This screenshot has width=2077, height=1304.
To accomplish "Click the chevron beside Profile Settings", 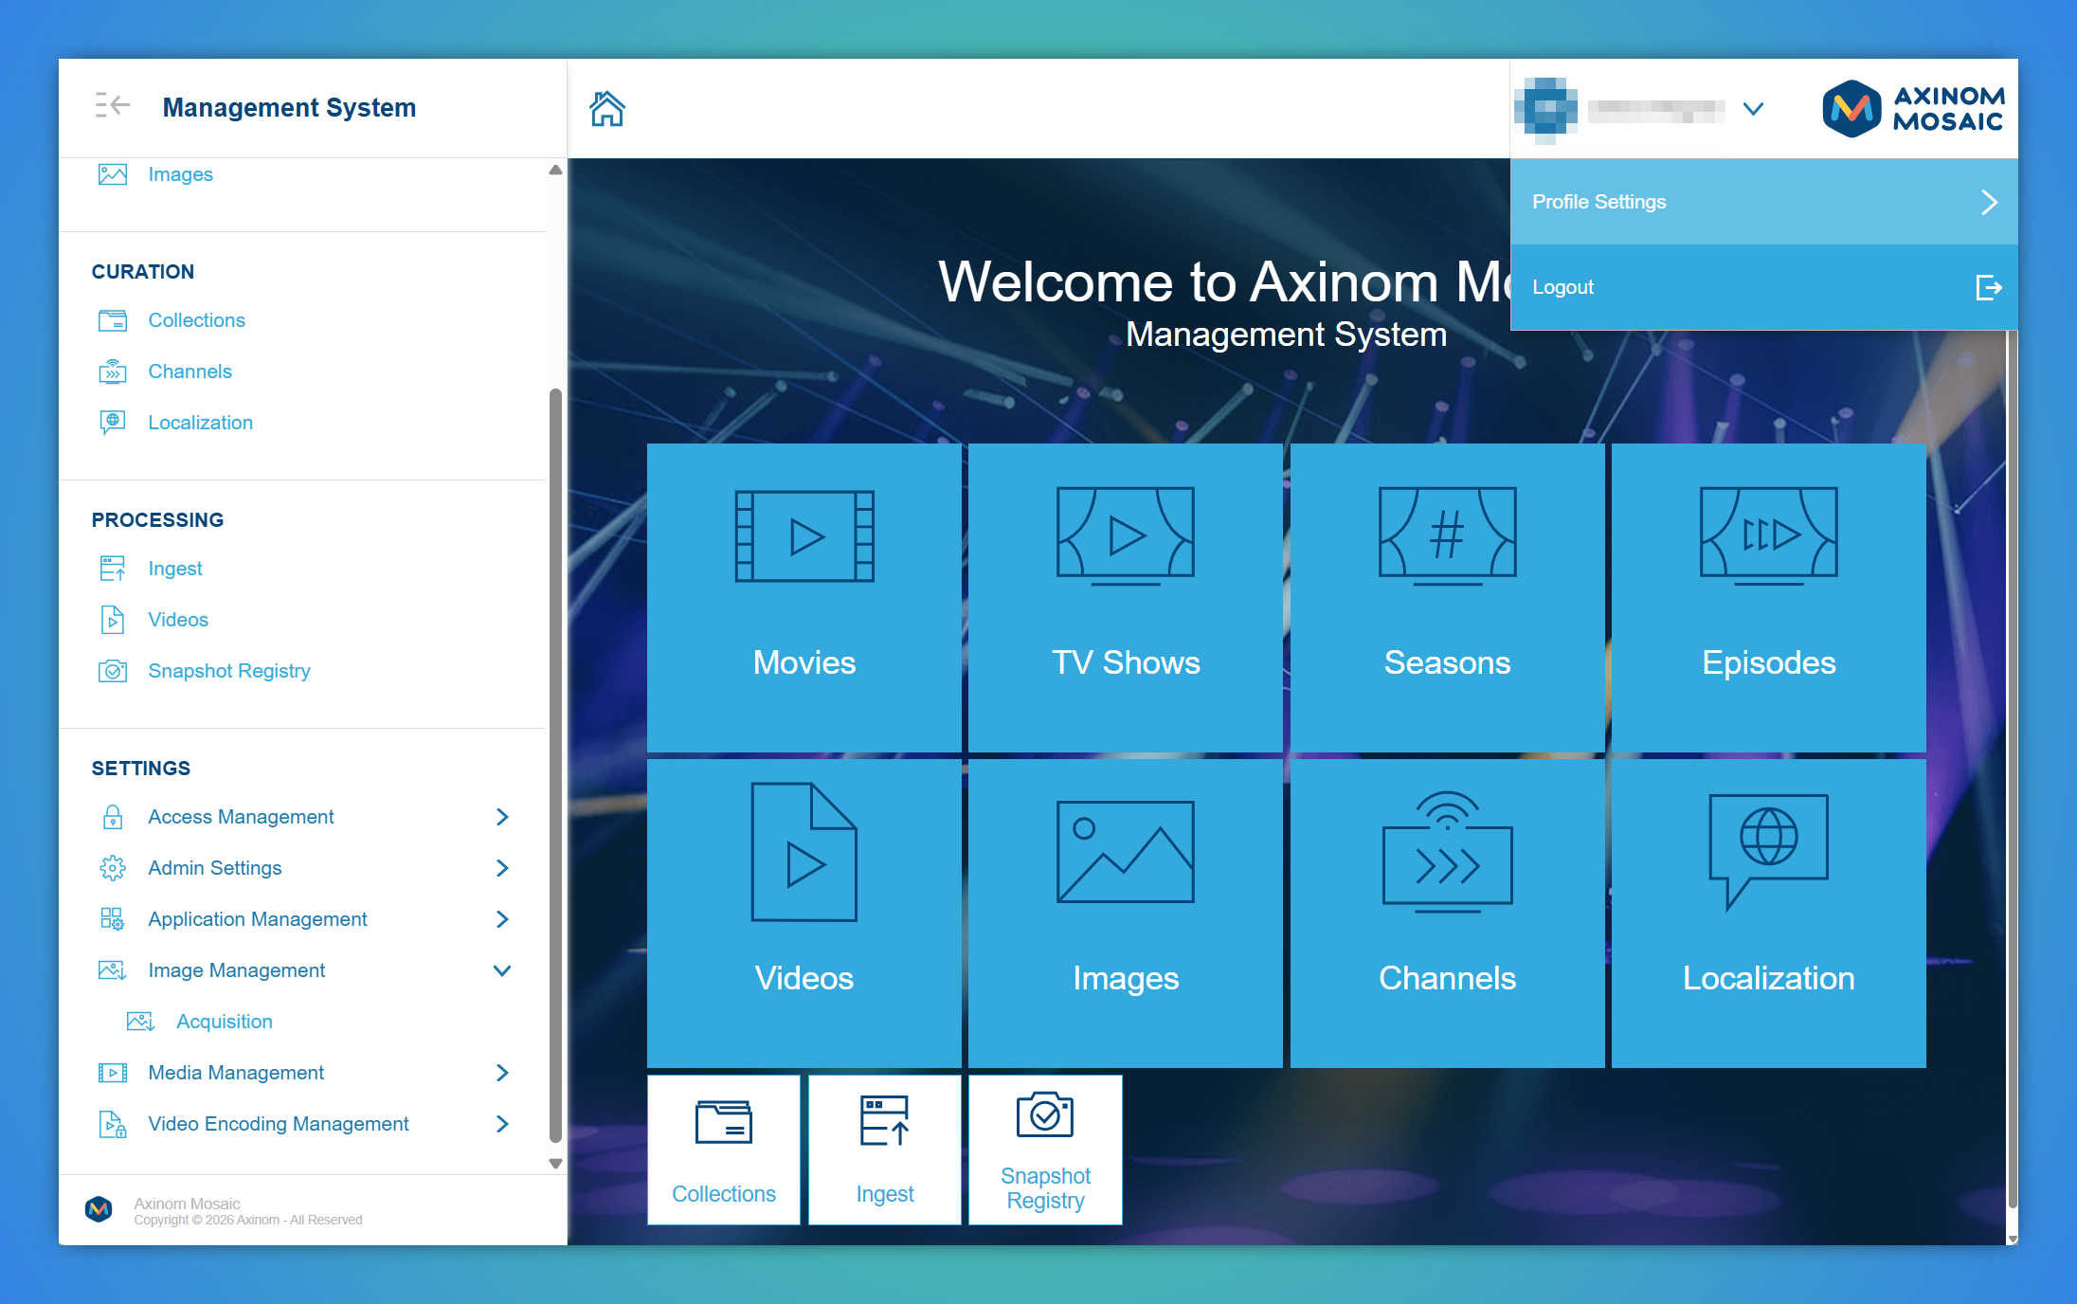I will (x=1989, y=202).
